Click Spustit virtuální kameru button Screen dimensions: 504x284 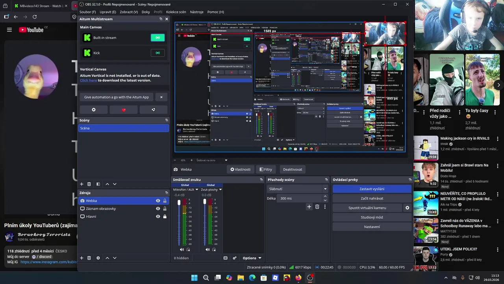tap(367, 208)
